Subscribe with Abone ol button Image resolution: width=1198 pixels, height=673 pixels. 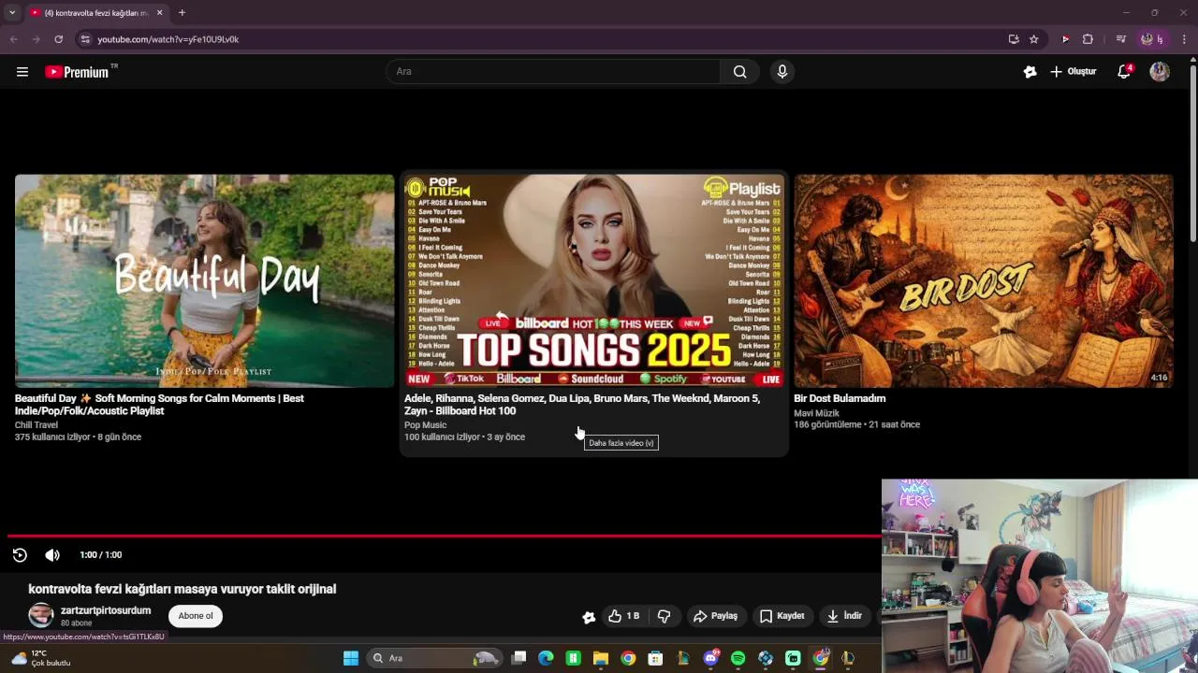point(196,616)
